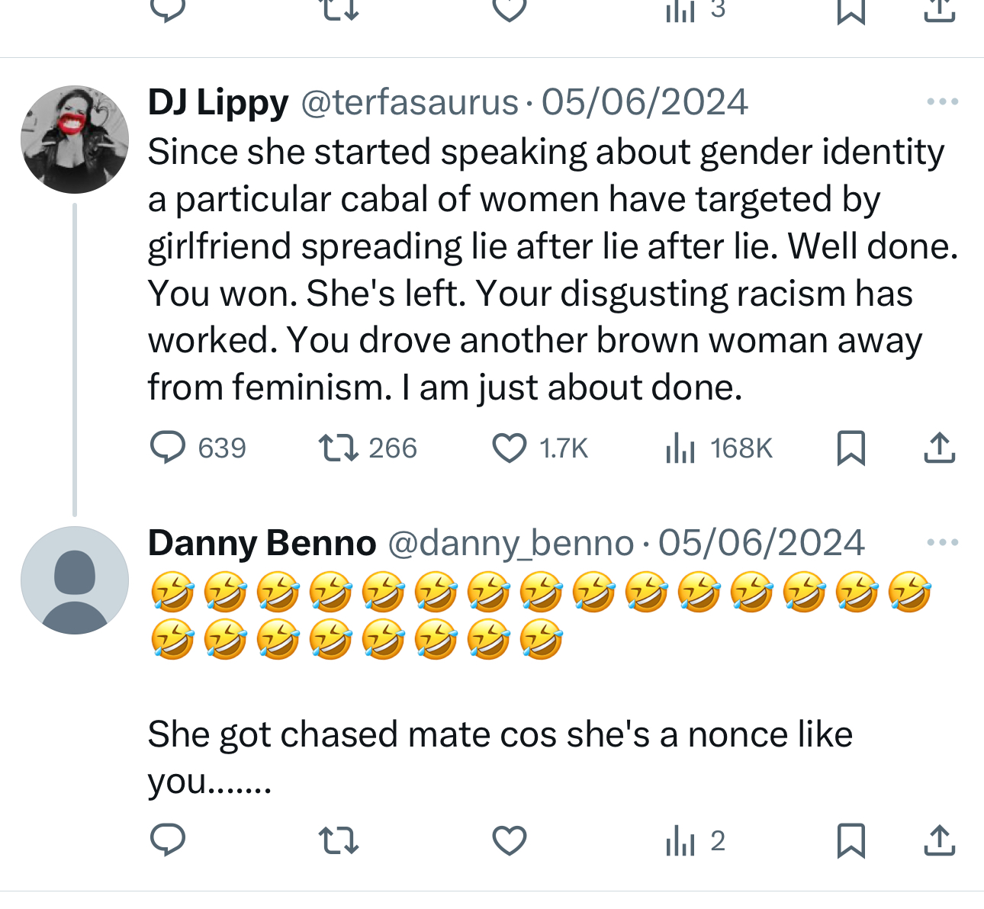Screen dimensions: 984x909
Task: Share Danny Benno's reply
Action: [939, 840]
